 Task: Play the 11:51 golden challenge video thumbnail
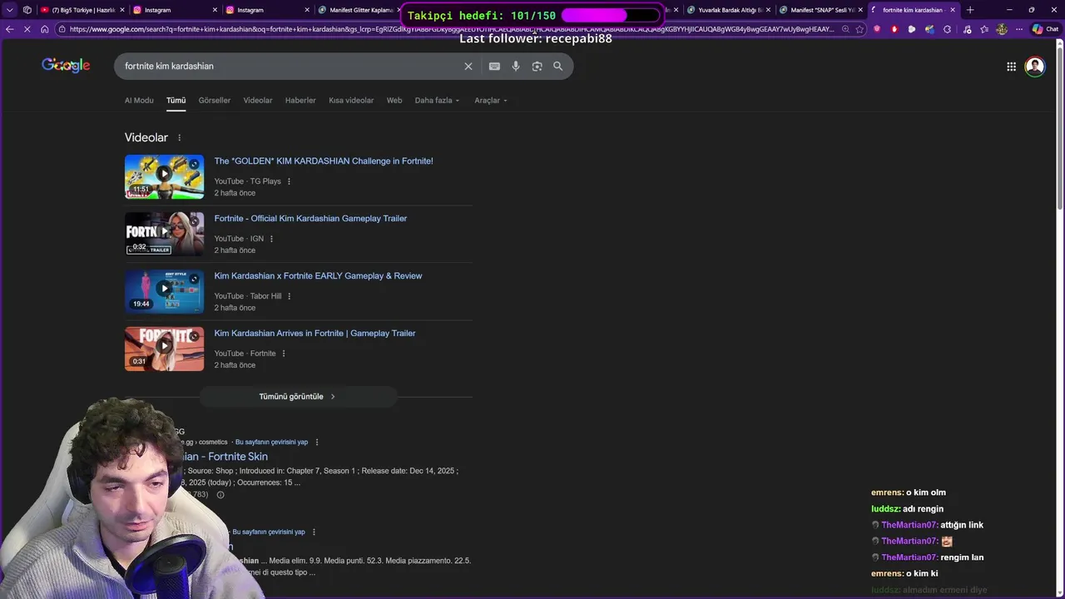pos(164,176)
